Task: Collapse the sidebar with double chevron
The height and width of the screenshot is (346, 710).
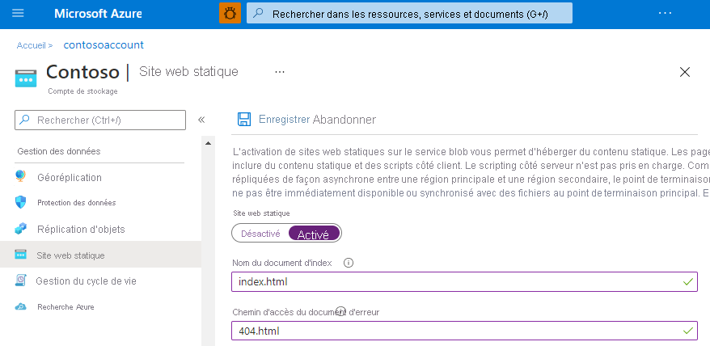Action: pos(201,120)
